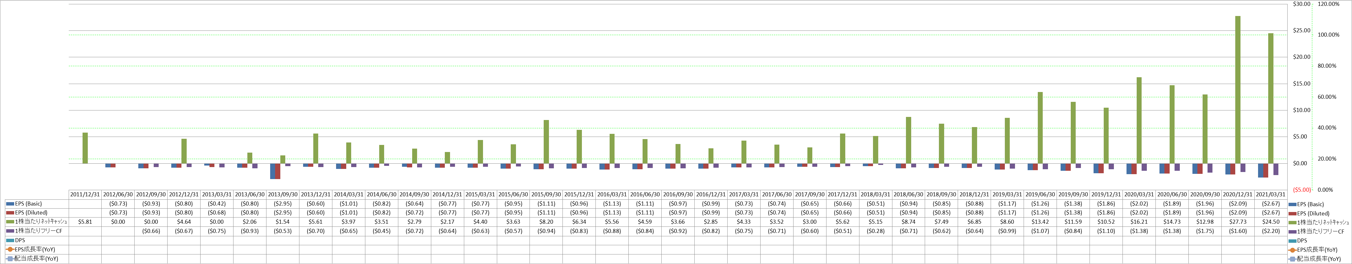Image resolution: width=1352 pixels, height=264 pixels.
Task: Click the $25.00 axis label
Action: click(1302, 31)
